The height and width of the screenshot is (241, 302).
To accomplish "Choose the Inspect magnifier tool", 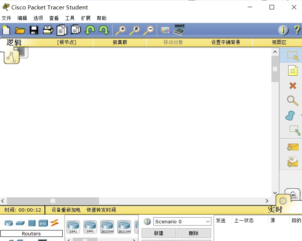I will click(x=293, y=100).
